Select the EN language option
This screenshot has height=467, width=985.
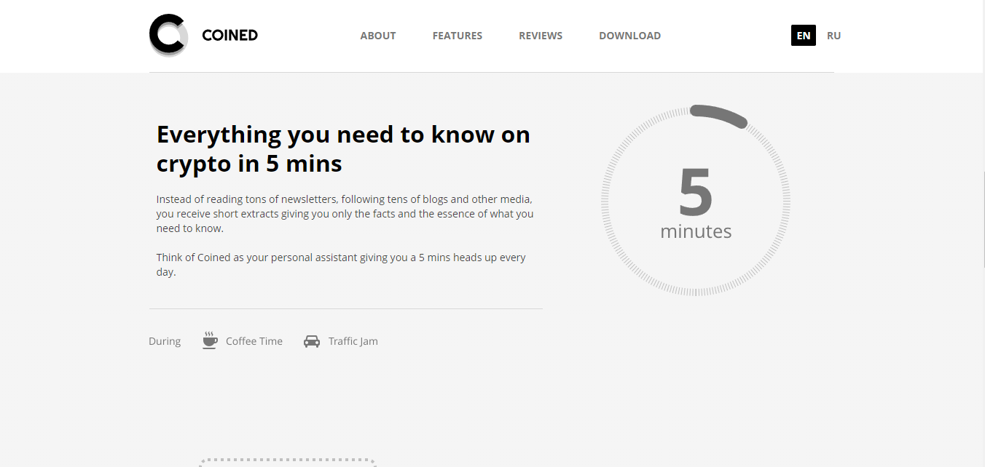point(804,36)
